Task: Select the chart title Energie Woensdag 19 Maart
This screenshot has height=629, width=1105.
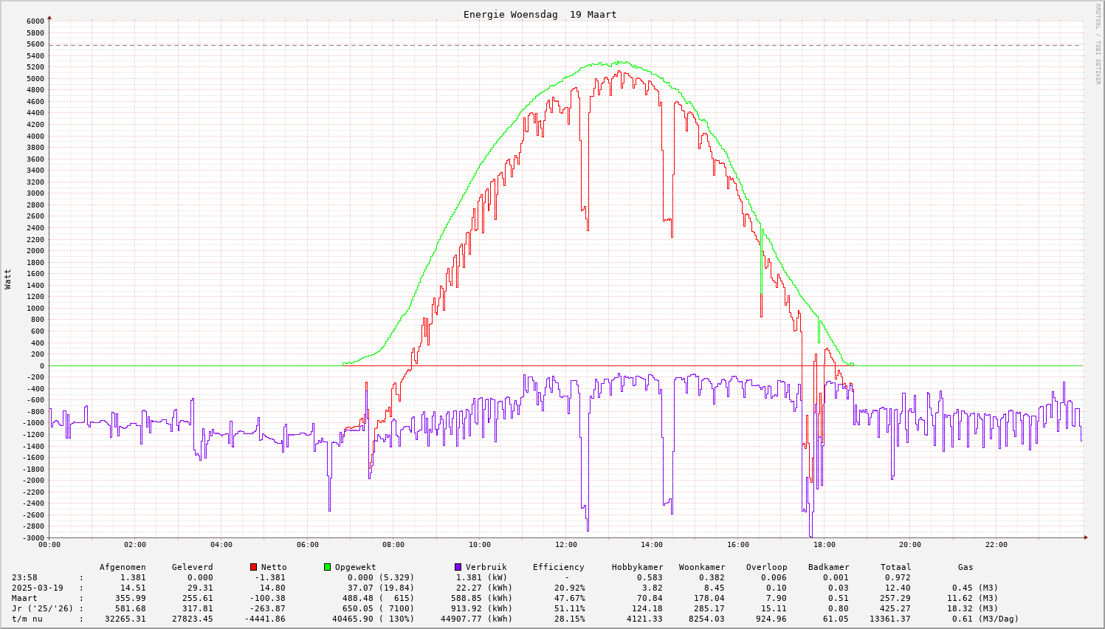Action: pos(540,15)
